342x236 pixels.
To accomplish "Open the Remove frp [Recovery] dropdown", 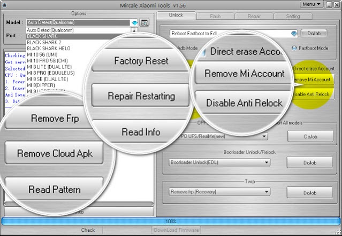I will click(267, 192).
